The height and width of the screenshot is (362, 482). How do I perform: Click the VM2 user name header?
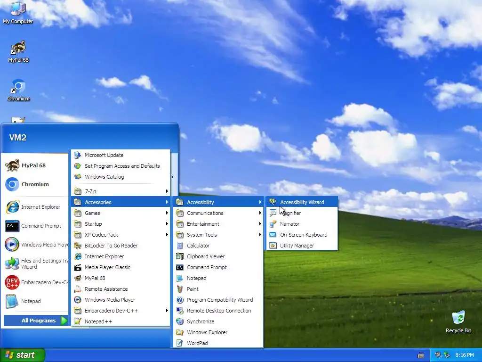(x=17, y=138)
